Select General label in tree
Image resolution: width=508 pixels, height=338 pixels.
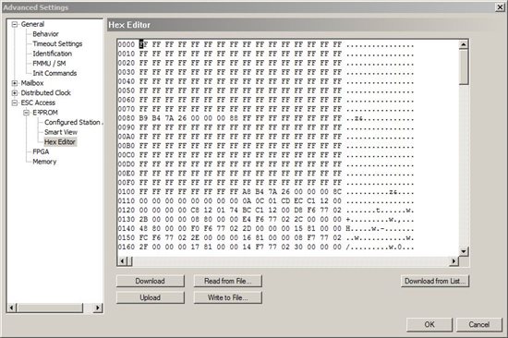click(32, 24)
